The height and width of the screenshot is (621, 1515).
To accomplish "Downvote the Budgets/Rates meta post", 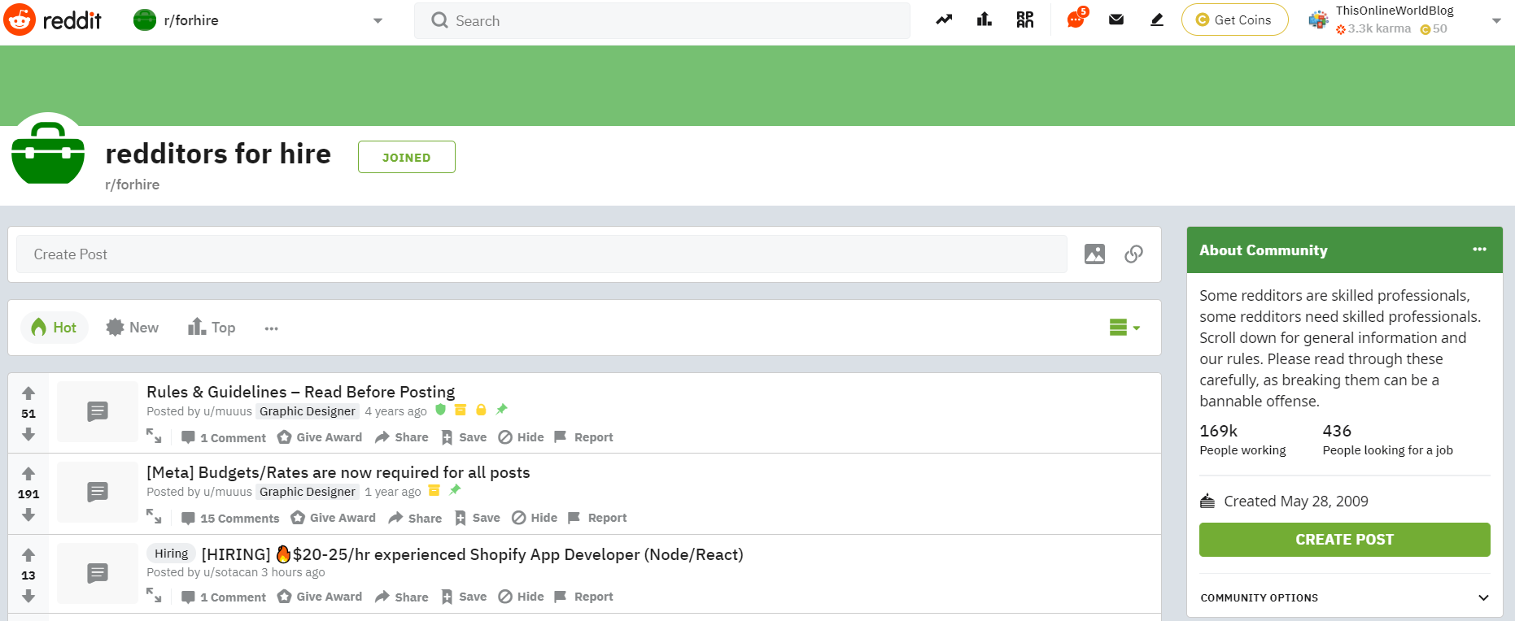I will (x=28, y=515).
